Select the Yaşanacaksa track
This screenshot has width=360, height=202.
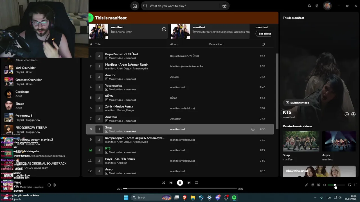180,87
